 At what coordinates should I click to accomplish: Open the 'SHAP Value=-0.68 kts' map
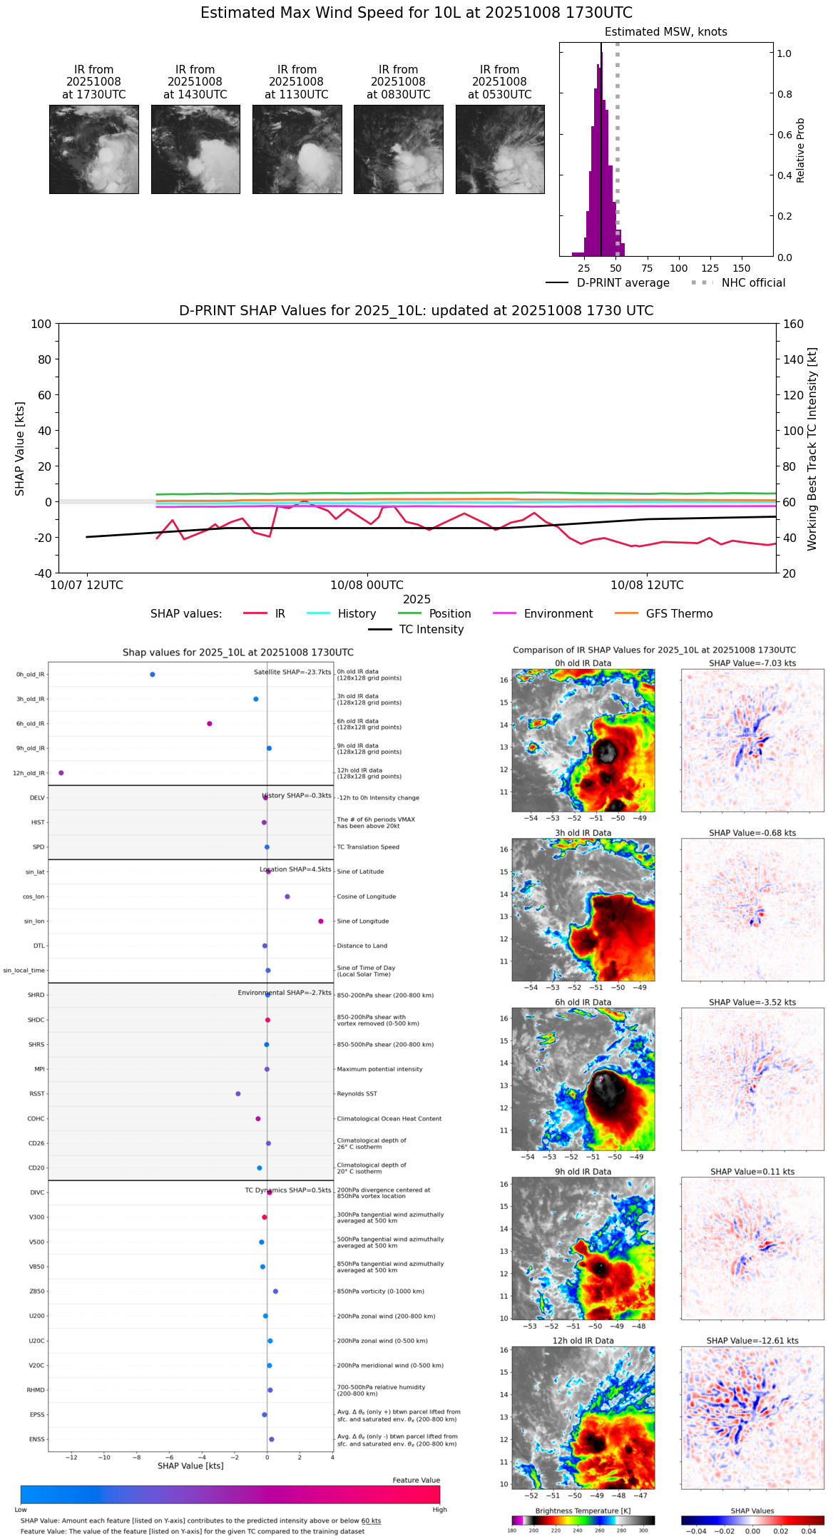[752, 910]
